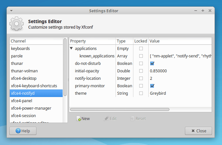Click the Edit pencil icon
Image resolution: width=222 pixels, height=145 pixels.
(106, 119)
